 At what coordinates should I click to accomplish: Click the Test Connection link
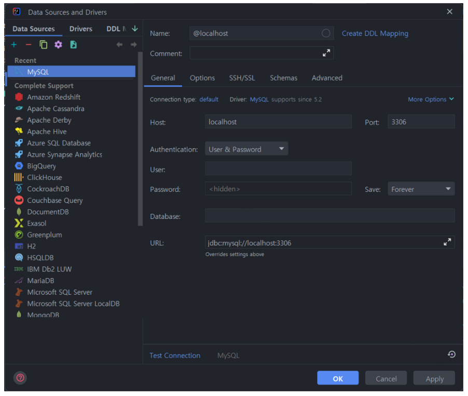pos(175,355)
